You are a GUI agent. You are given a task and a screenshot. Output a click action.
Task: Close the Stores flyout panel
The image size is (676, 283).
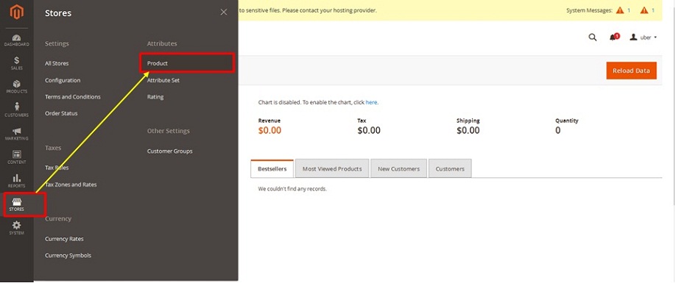tap(224, 12)
